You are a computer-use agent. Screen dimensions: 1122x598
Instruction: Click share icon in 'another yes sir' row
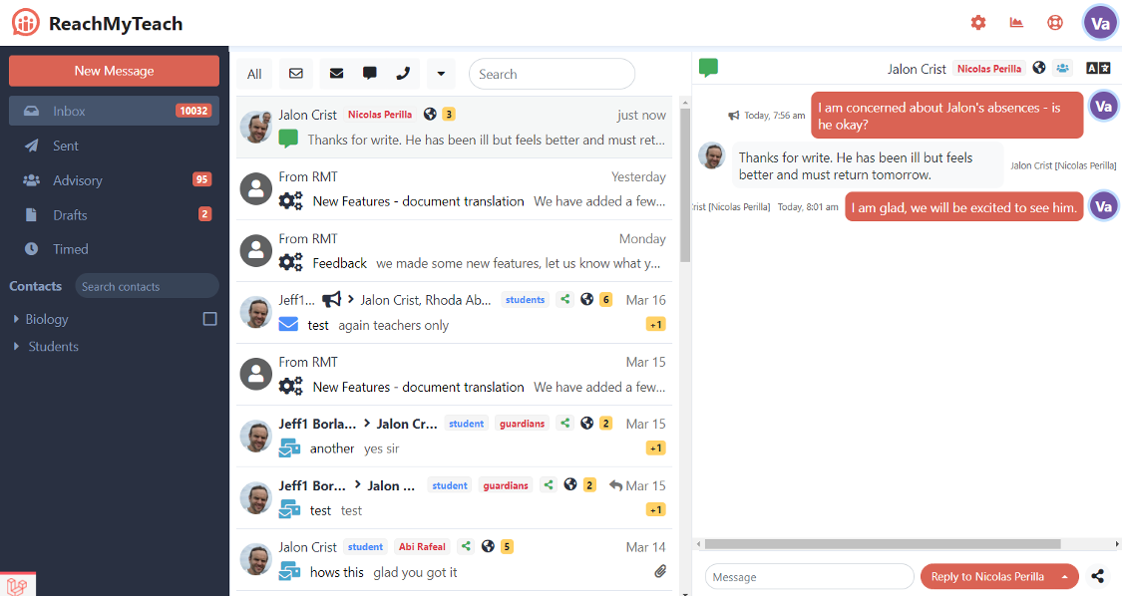[x=564, y=423]
